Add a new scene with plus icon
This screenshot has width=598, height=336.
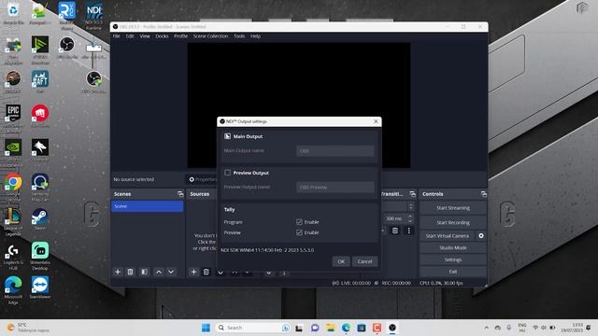tap(118, 272)
